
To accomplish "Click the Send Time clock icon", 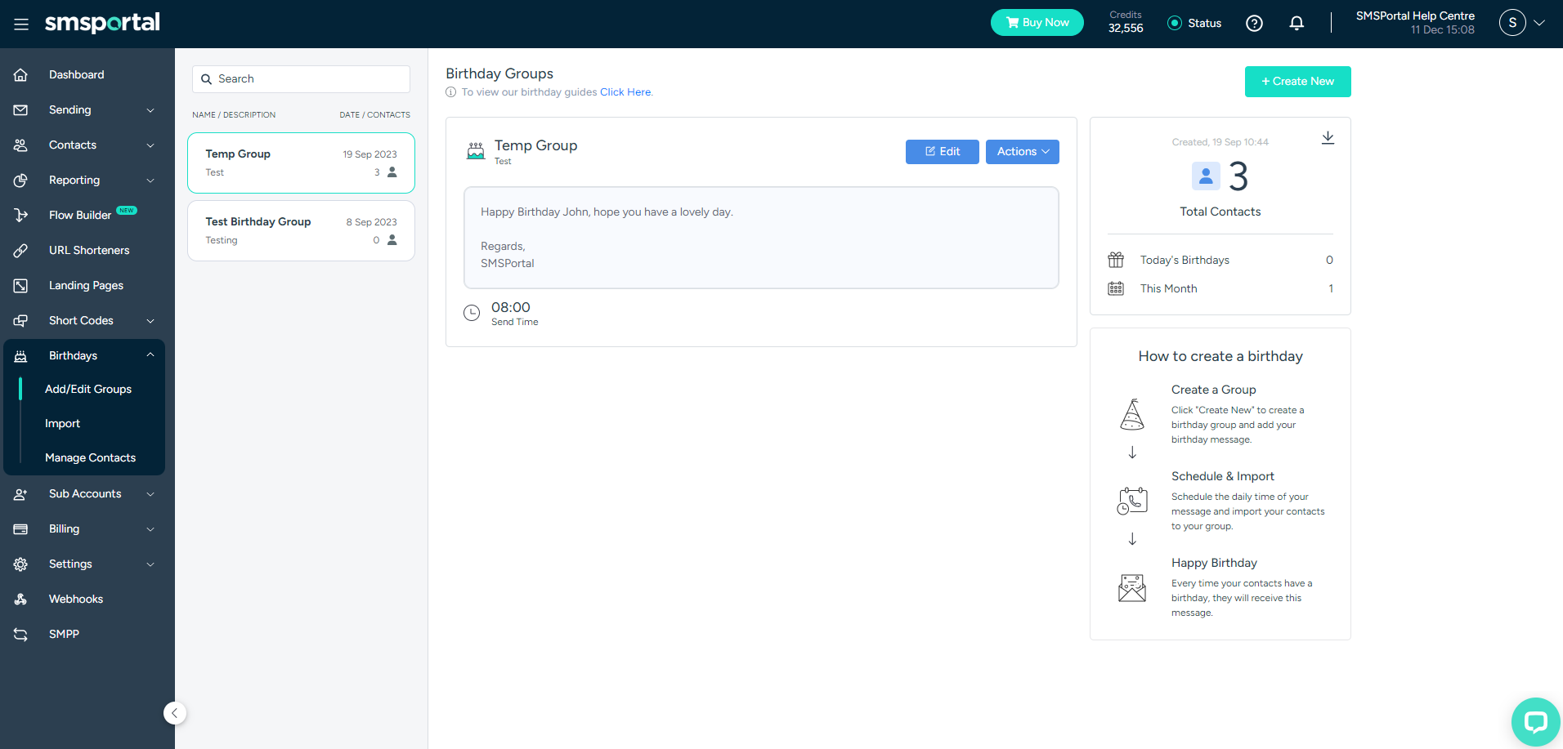I will pyautogui.click(x=472, y=313).
